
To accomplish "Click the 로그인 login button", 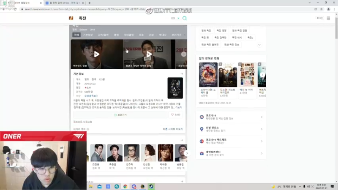I will [319, 18].
